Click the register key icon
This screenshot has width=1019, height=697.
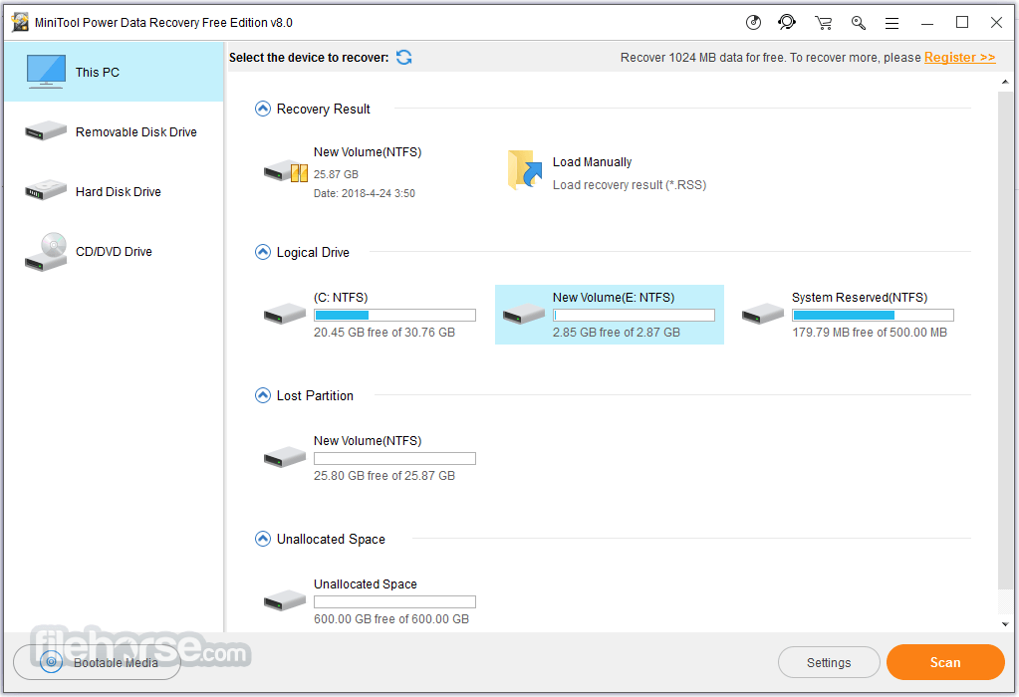pos(859,23)
